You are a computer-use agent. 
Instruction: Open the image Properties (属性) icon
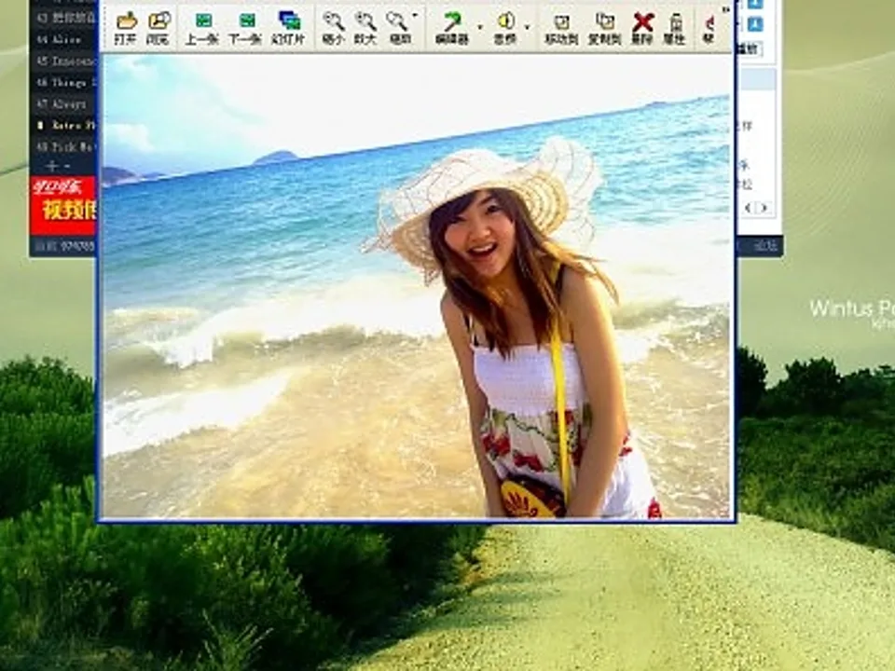(675, 26)
